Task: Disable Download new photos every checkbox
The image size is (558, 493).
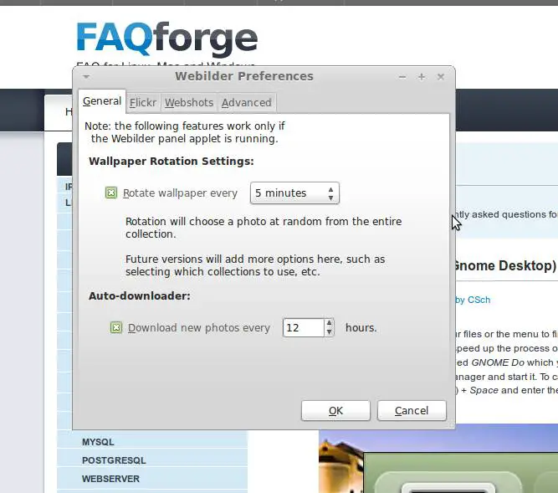Action: 116,327
